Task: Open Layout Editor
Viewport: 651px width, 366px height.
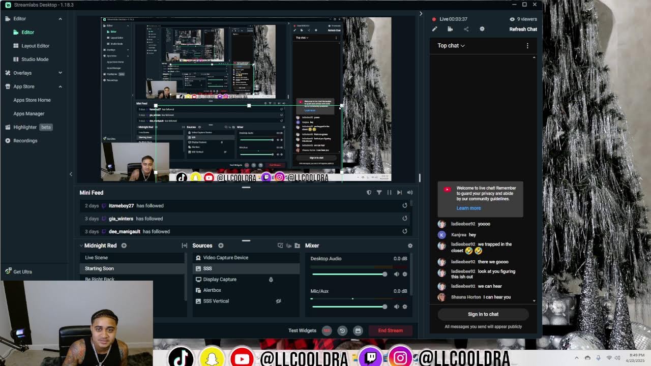Action: [35, 46]
